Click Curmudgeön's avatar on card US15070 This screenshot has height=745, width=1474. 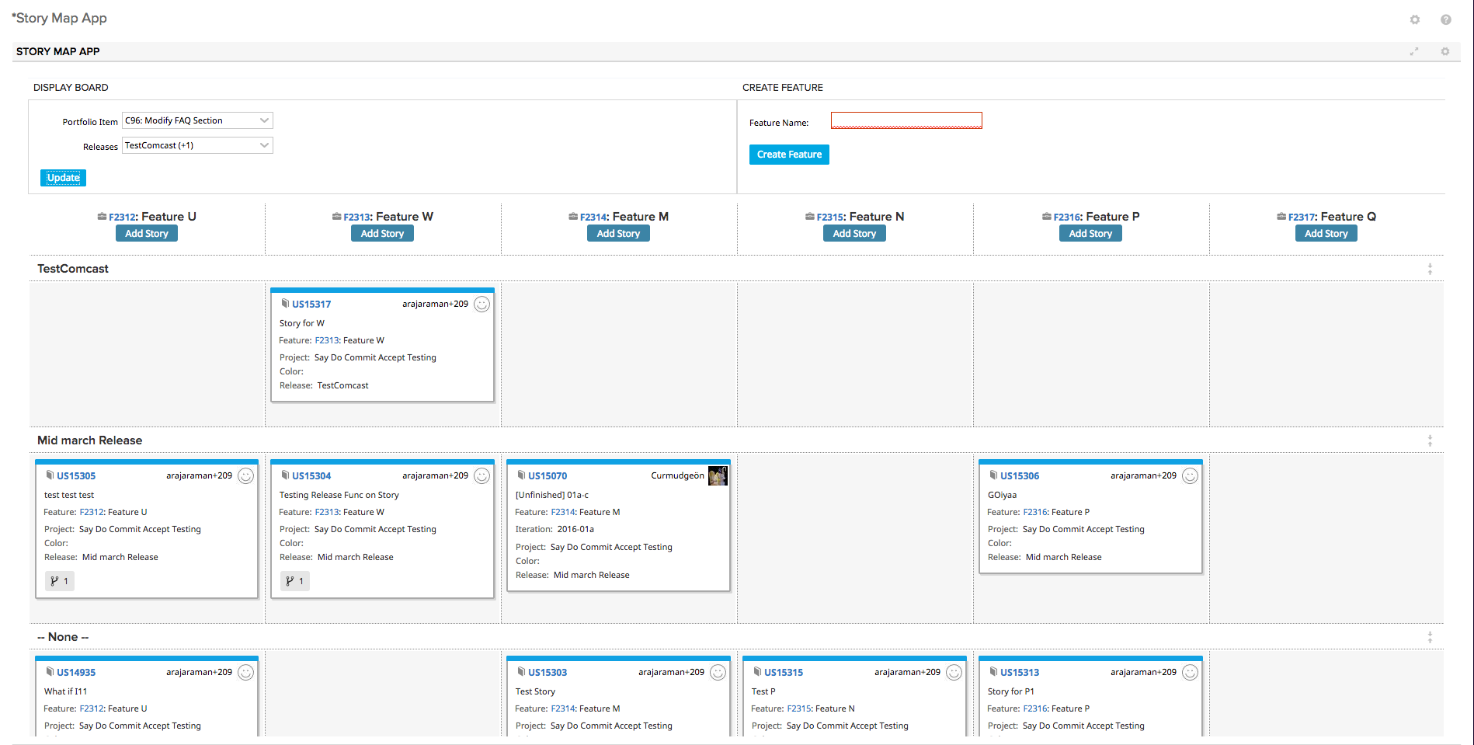[x=718, y=475]
